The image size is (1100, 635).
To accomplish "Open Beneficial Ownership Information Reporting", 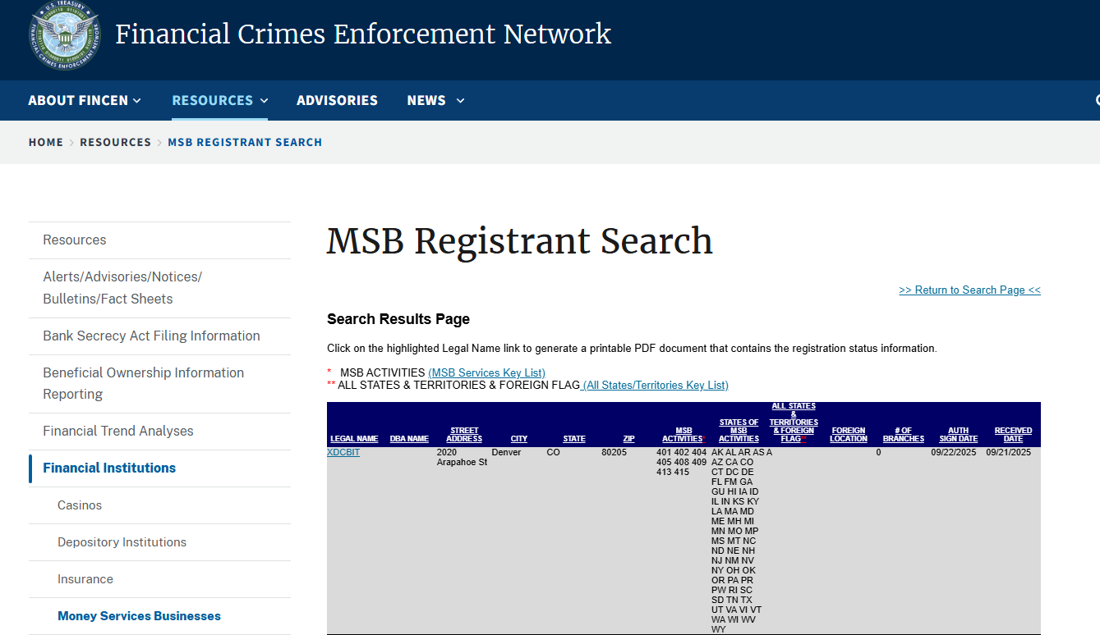I will [159, 384].
